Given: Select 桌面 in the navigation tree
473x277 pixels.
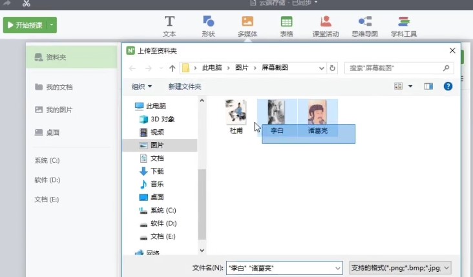Looking at the screenshot, I should (x=152, y=197).
